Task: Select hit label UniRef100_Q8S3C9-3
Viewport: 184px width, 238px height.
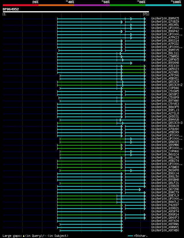Action: [x=167, y=123]
